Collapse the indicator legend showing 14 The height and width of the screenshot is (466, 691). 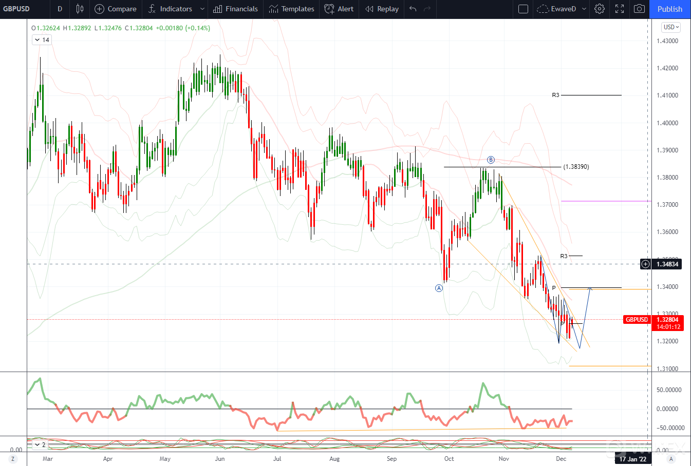38,40
